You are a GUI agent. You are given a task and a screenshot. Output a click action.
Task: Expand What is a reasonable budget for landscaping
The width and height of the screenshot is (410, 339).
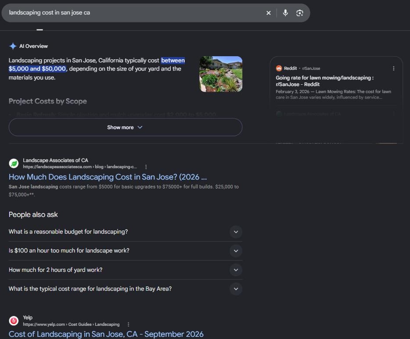125,232
